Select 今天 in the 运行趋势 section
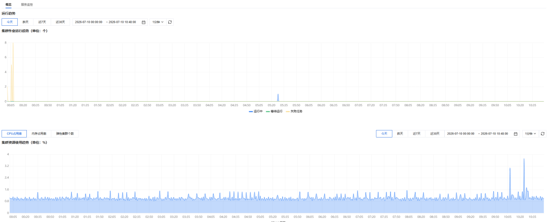547x222 pixels. [x=10, y=22]
